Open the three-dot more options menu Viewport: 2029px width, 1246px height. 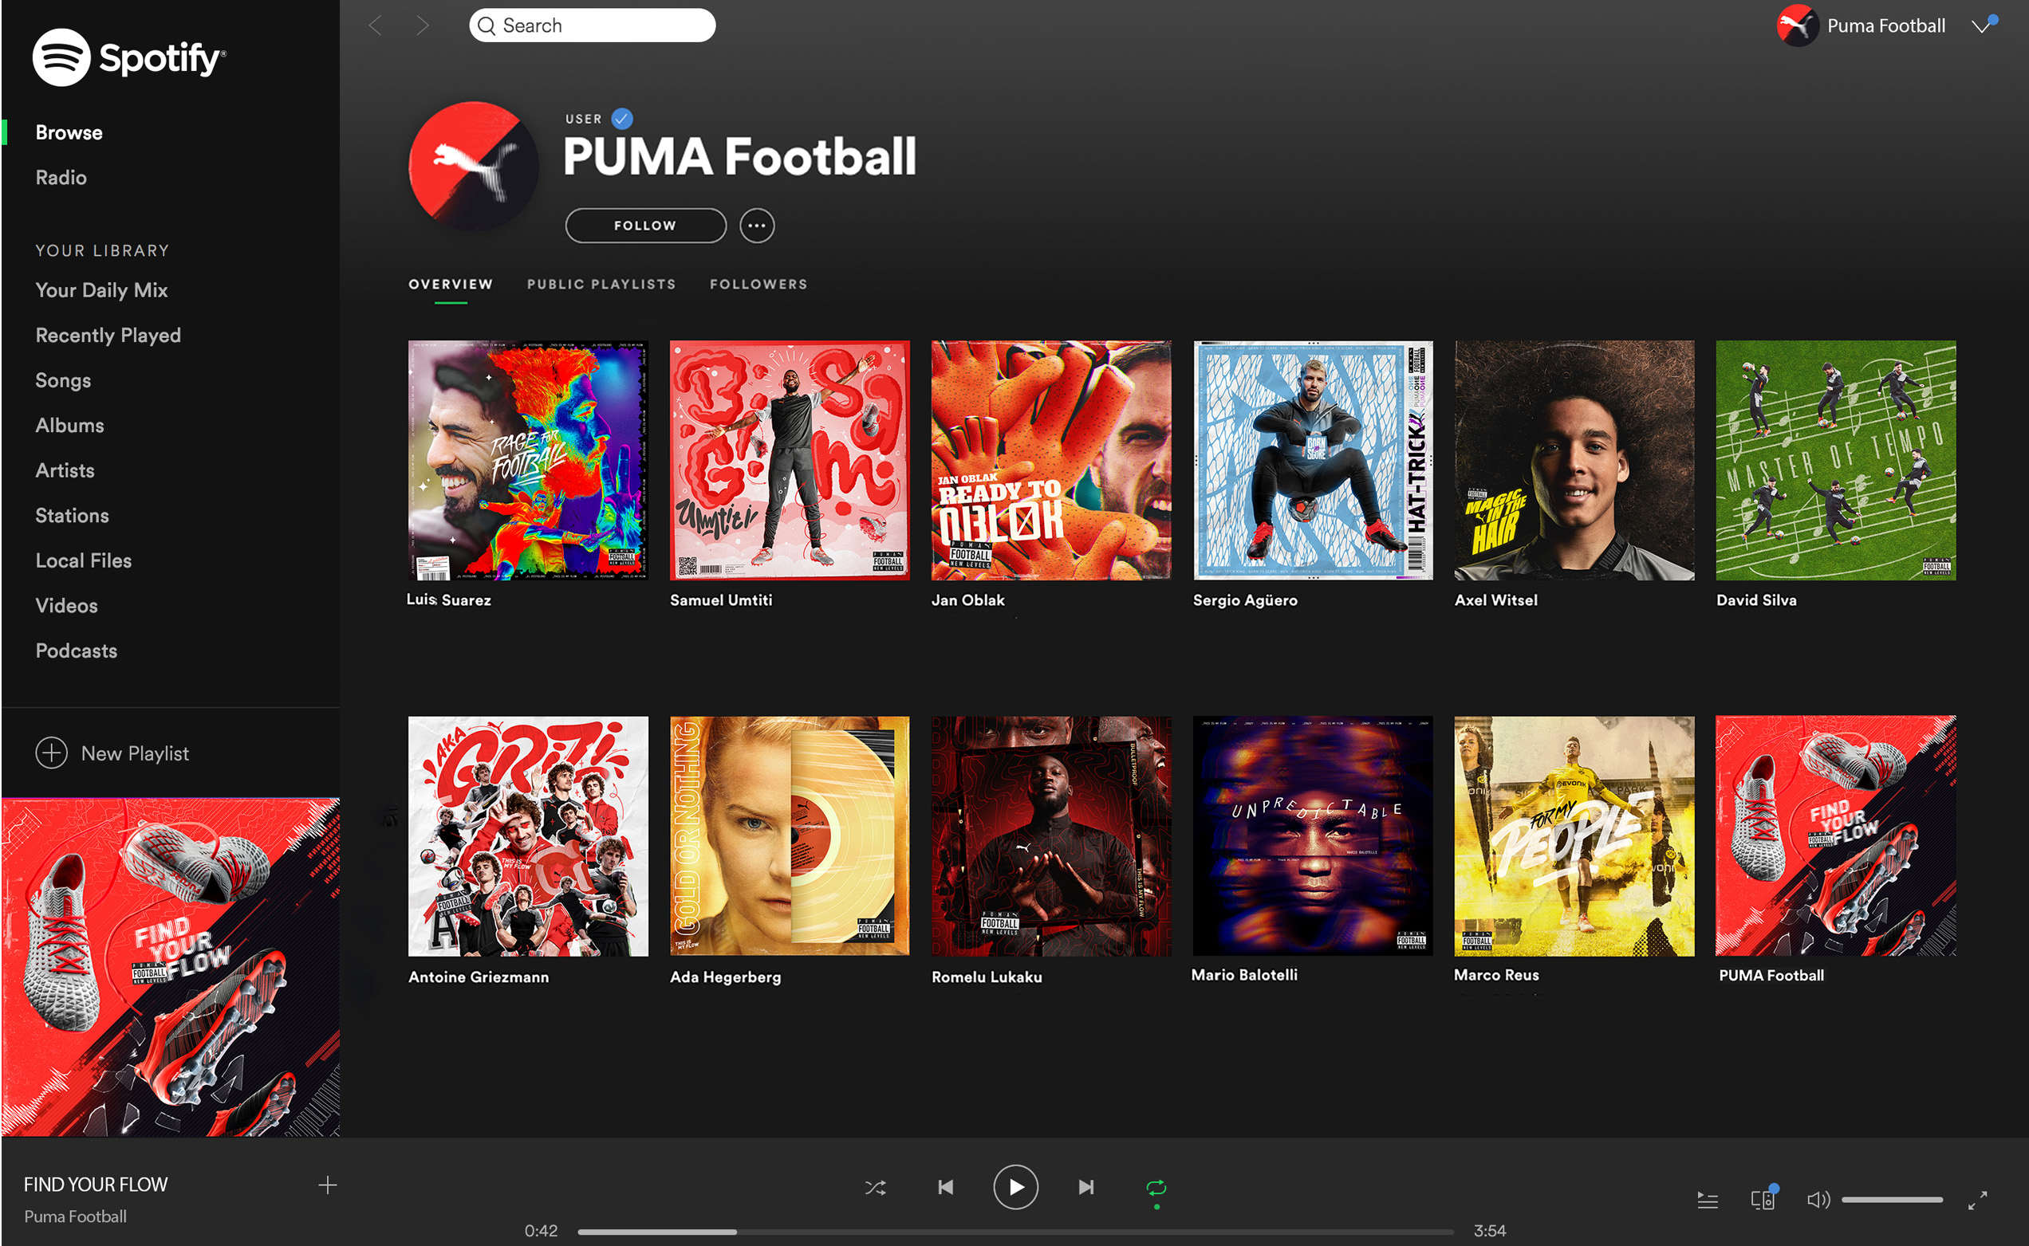[756, 225]
